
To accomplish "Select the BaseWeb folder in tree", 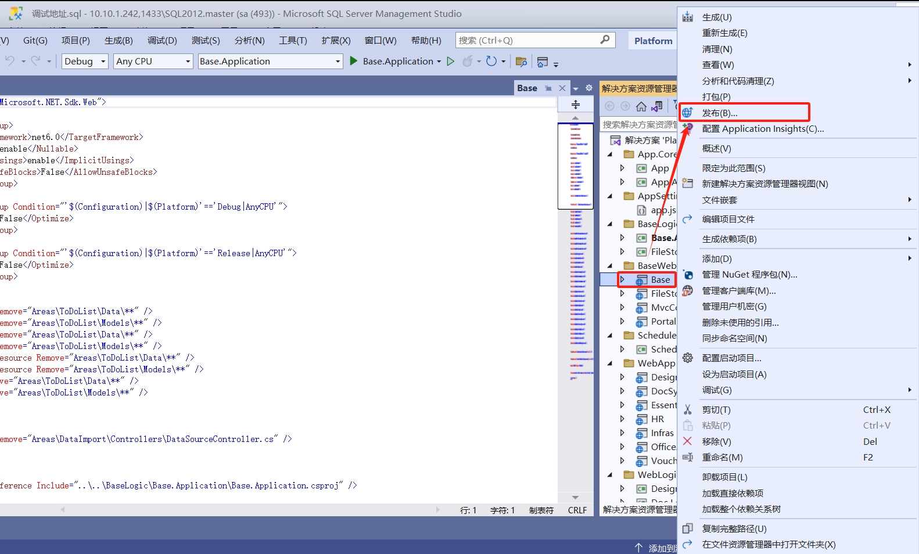I will coord(656,265).
